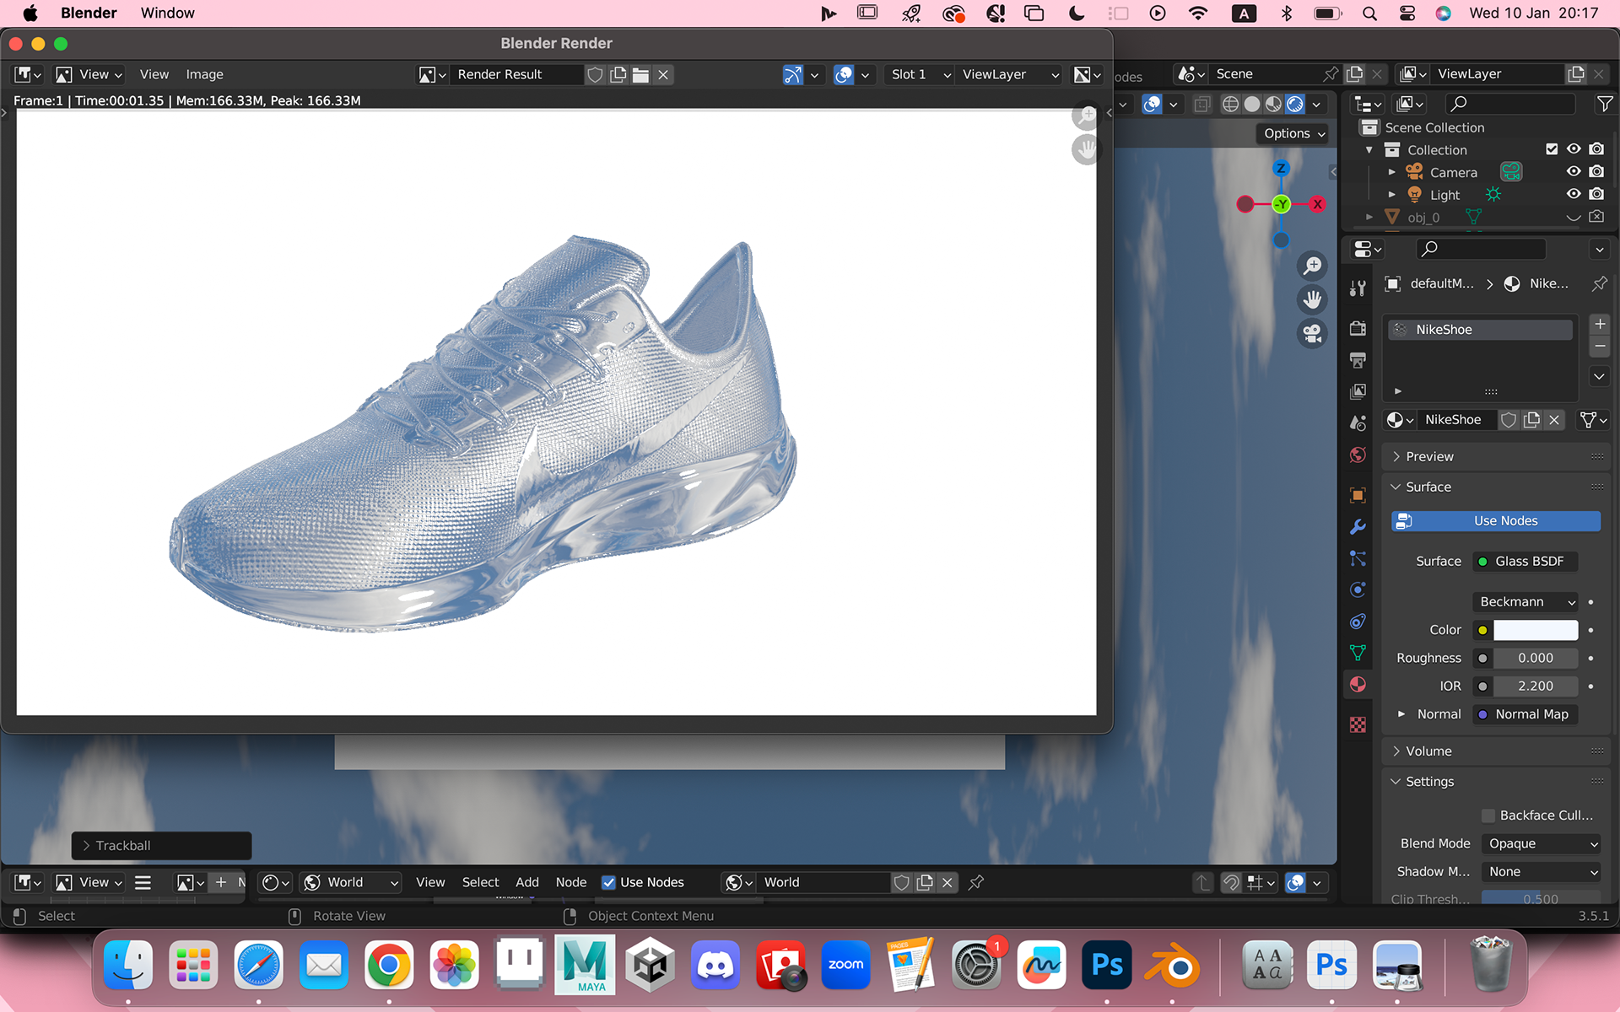Unlink the NikeShoe material with X
Viewport: 1620px width, 1012px height.
click(x=1554, y=420)
